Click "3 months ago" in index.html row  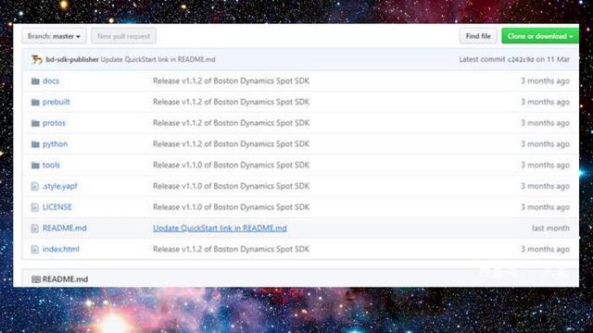545,249
